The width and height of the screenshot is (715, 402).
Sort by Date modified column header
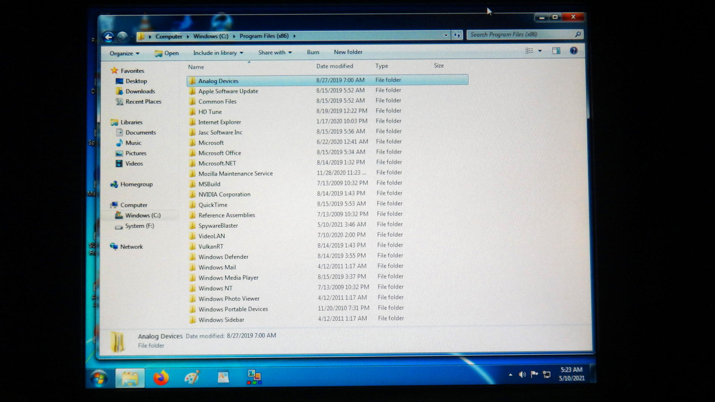click(x=334, y=66)
